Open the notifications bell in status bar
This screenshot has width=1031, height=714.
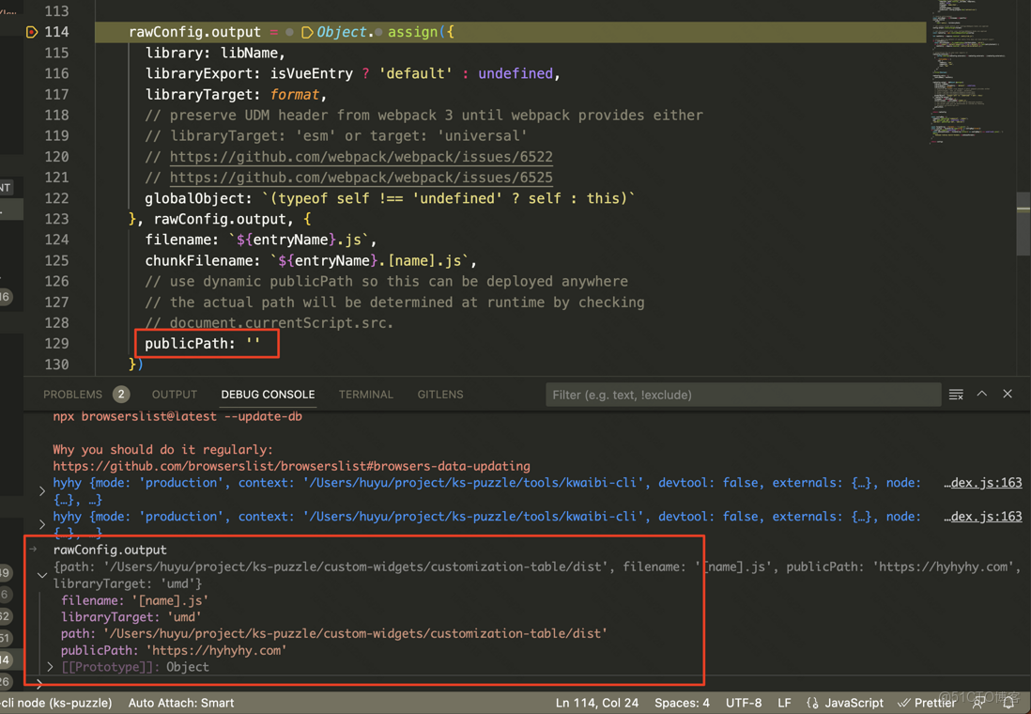[x=1008, y=702]
